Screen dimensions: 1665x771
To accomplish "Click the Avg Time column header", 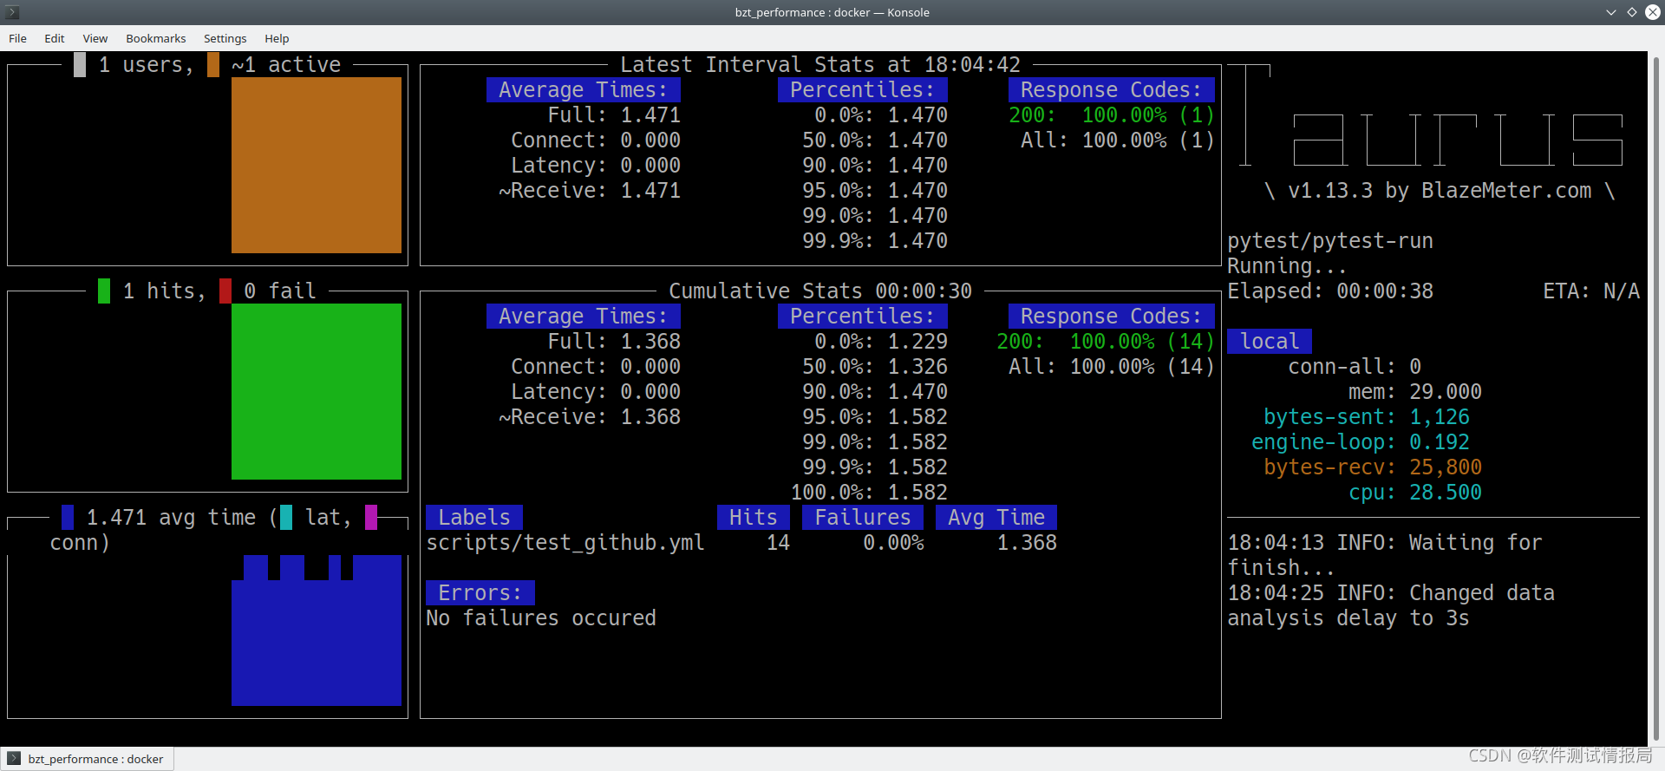I will tap(996, 518).
